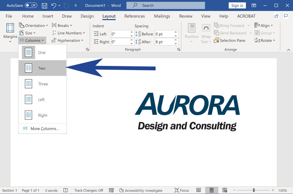
Task: Choose the Two column layout
Action: pos(42,68)
